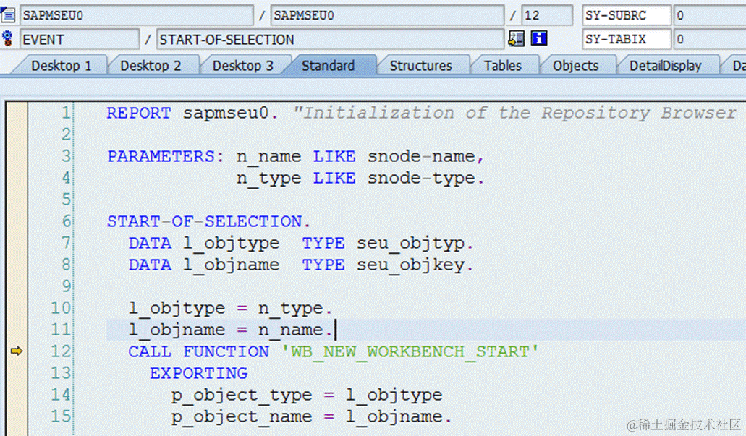The width and height of the screenshot is (746, 436).
Task: Click the START-OF-SELECTION event name field
Action: click(x=330, y=40)
